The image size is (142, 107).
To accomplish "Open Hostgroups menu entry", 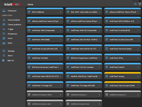I will click(x=12, y=34).
